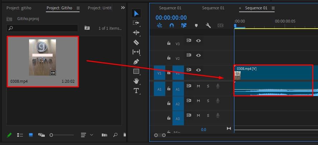
Task: Activate the Track Select Forward tool
Action: click(136, 23)
